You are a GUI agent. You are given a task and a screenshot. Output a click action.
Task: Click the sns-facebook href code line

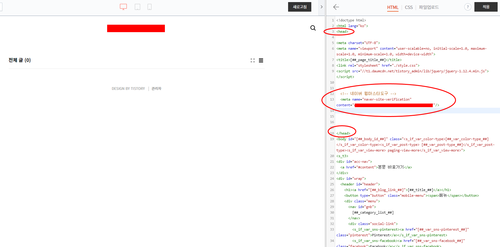pos(409,241)
